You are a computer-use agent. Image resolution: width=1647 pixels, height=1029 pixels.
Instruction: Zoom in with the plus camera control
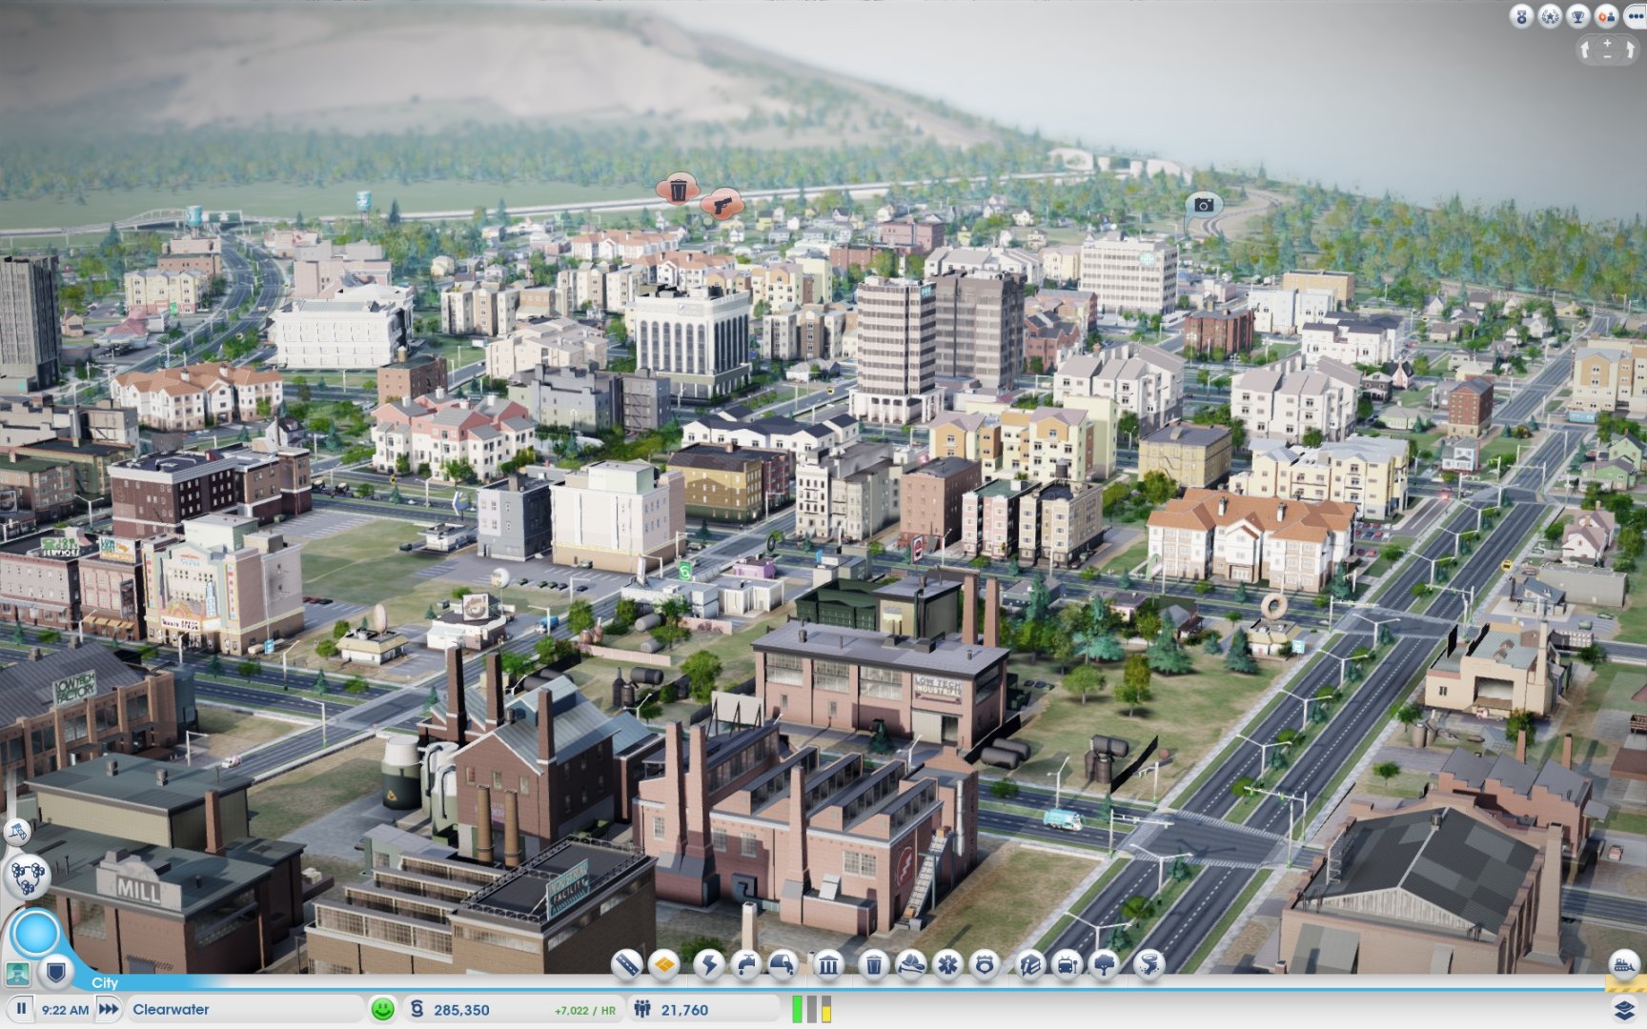(1607, 43)
